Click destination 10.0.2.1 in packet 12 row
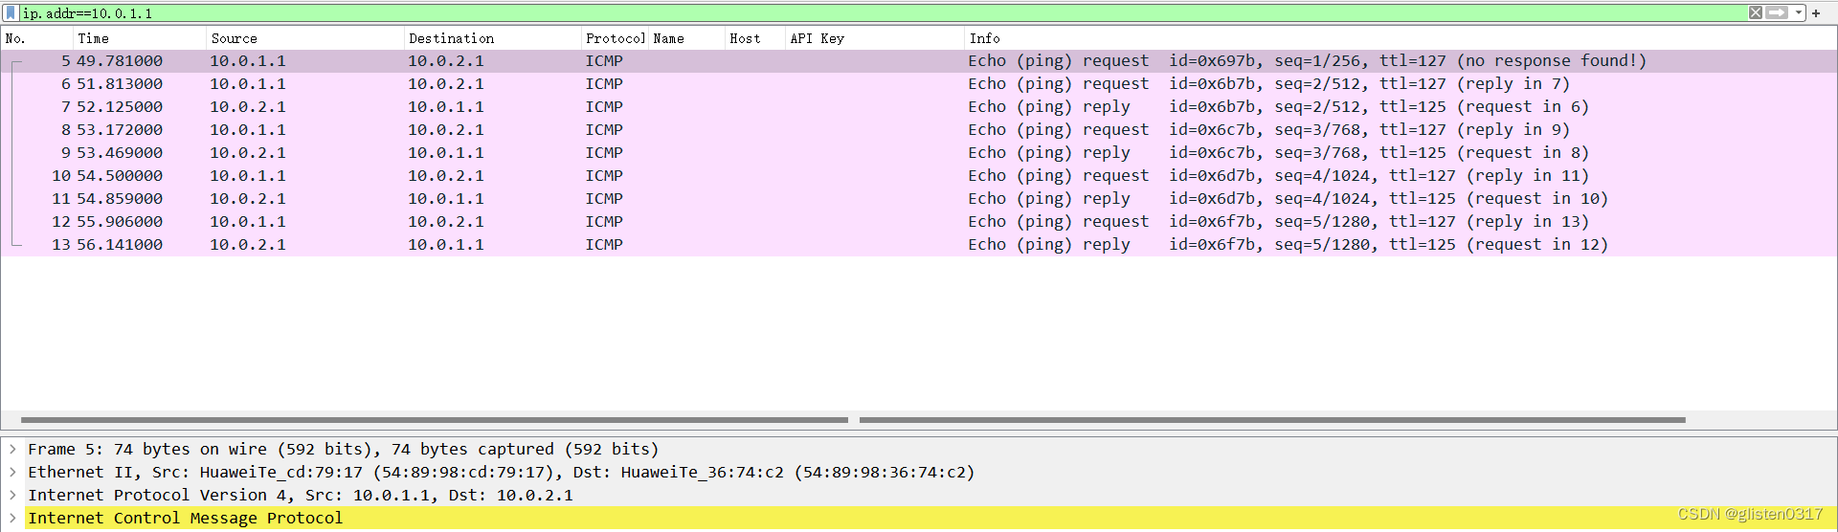Viewport: 1838px width, 532px height. (446, 222)
